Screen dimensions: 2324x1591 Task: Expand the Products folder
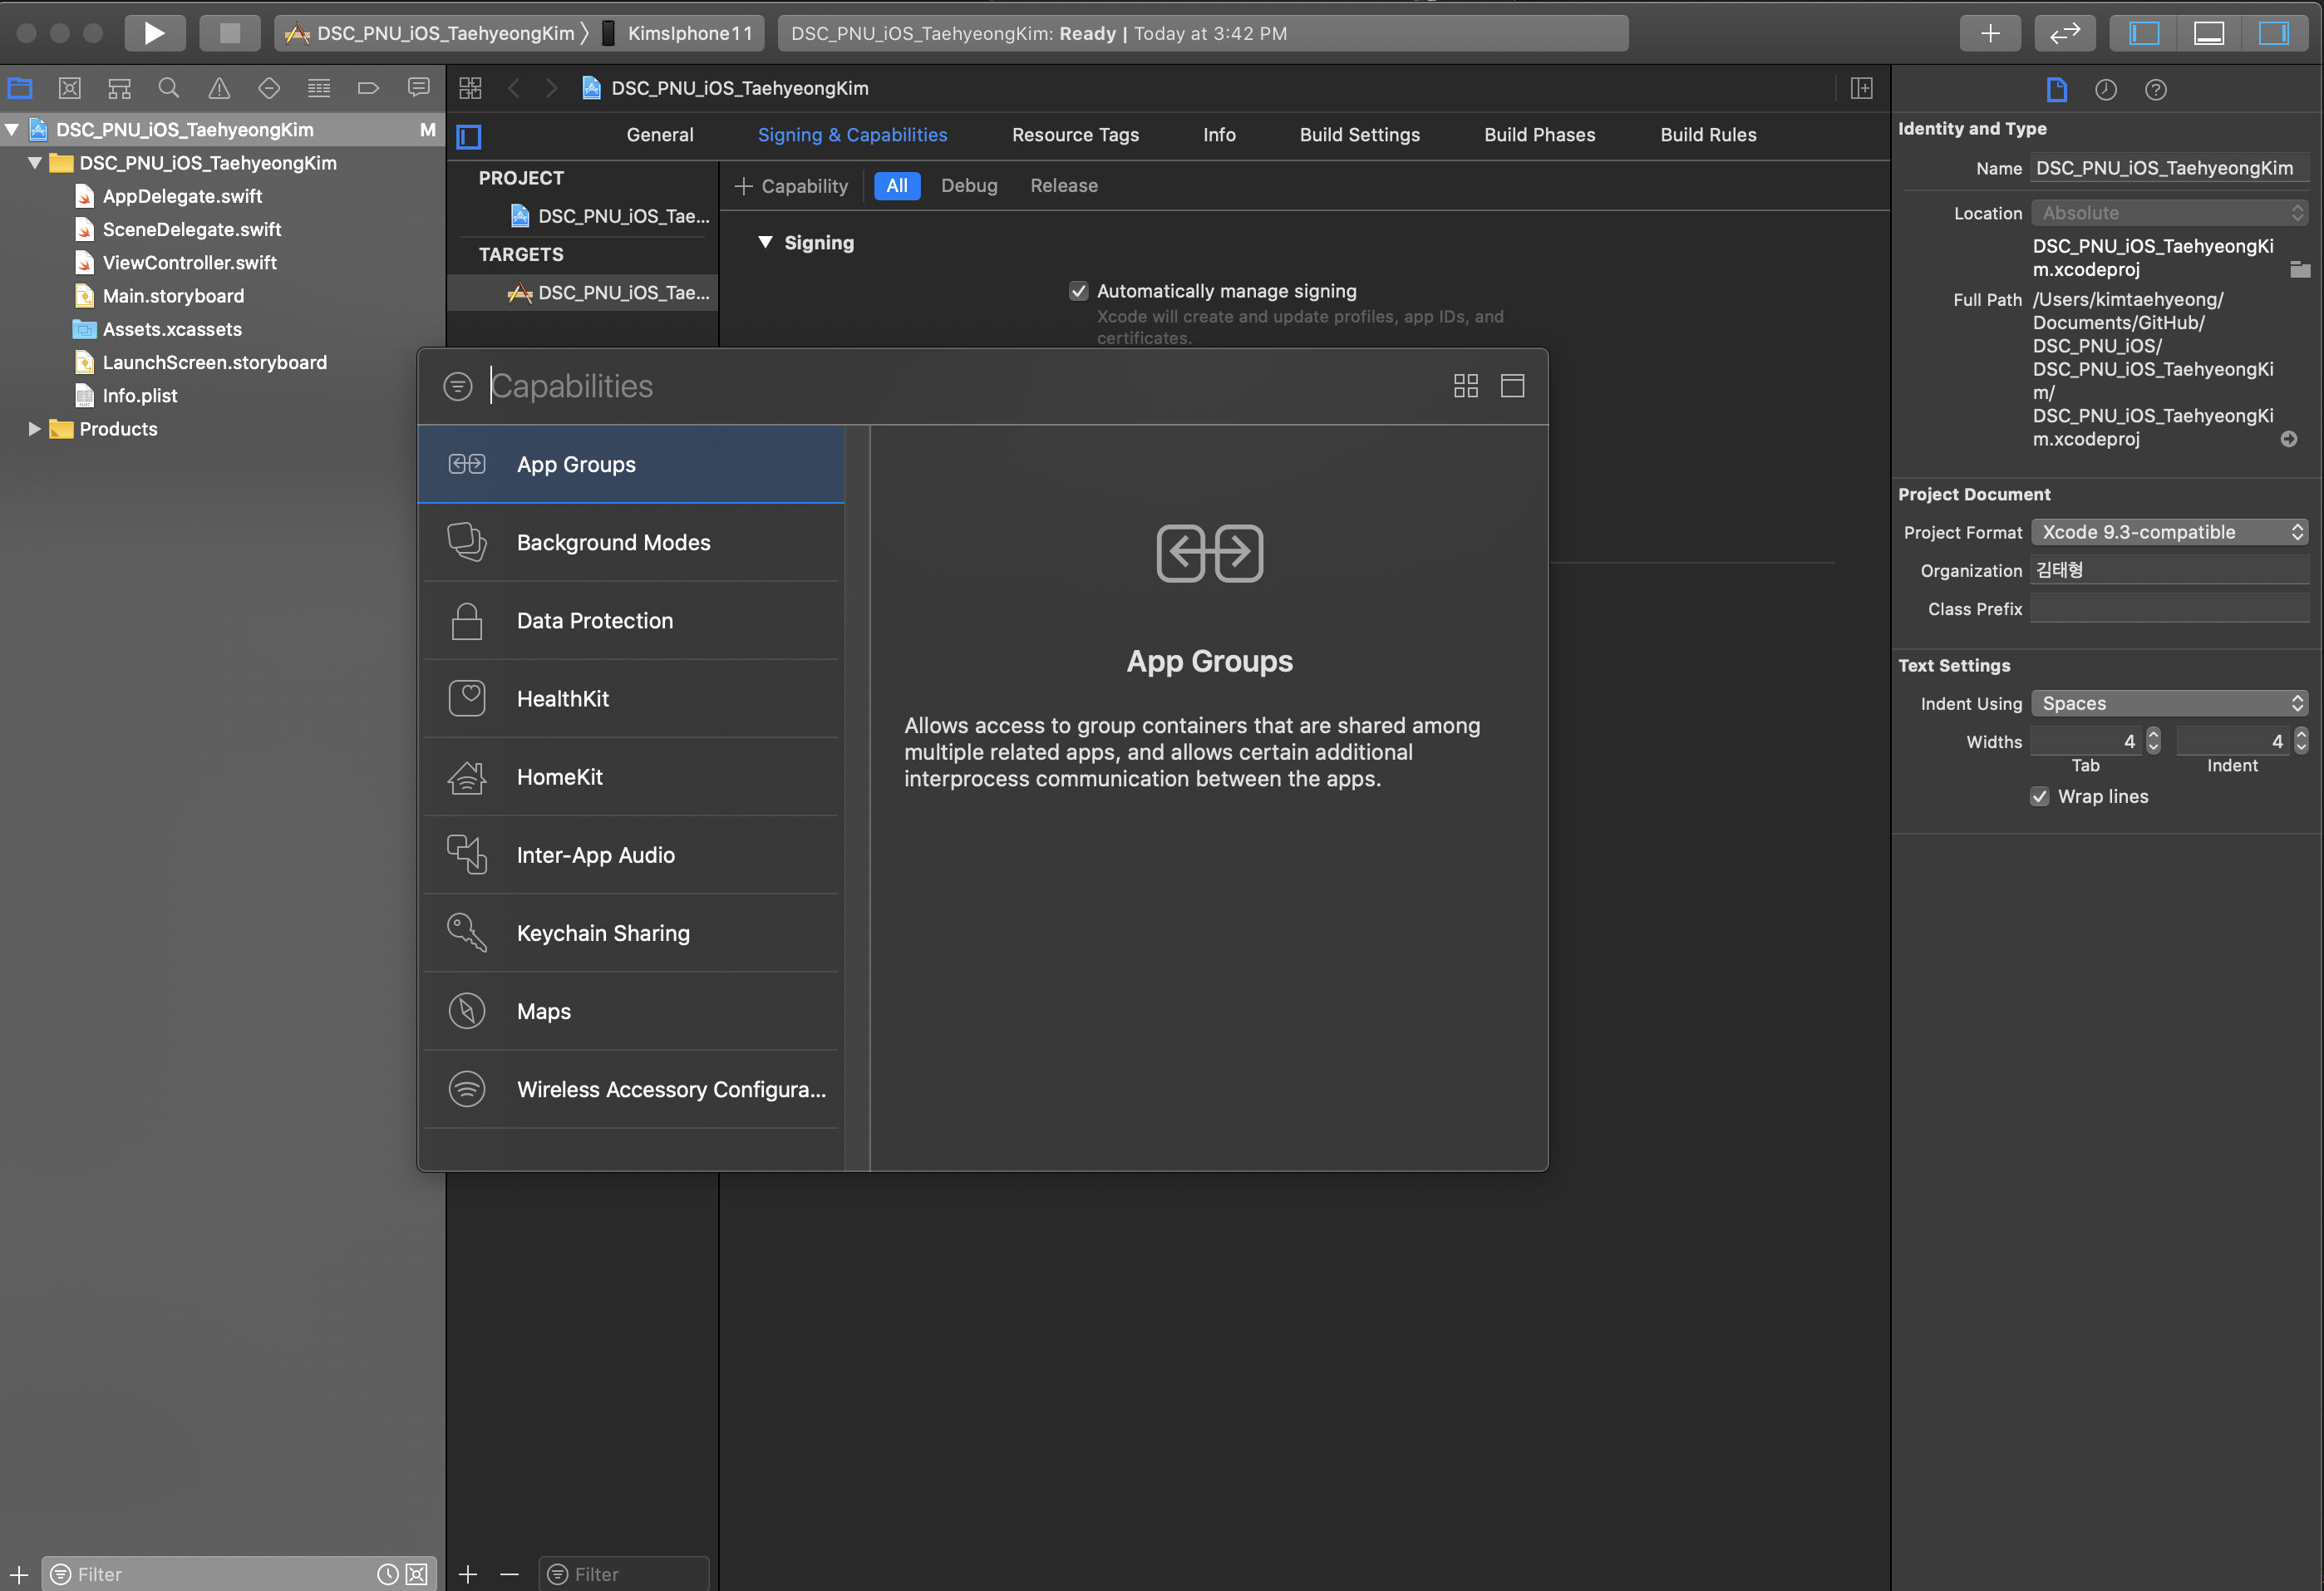pos(34,429)
